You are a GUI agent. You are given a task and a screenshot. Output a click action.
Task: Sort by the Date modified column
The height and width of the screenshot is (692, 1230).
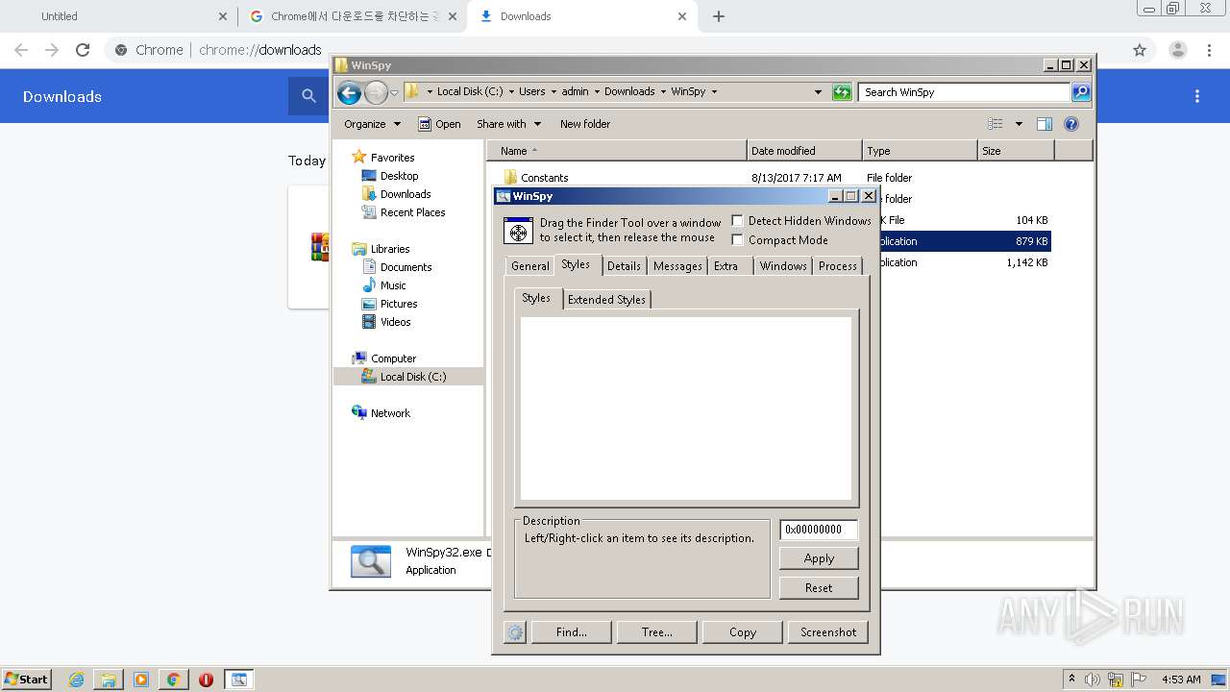coord(804,151)
